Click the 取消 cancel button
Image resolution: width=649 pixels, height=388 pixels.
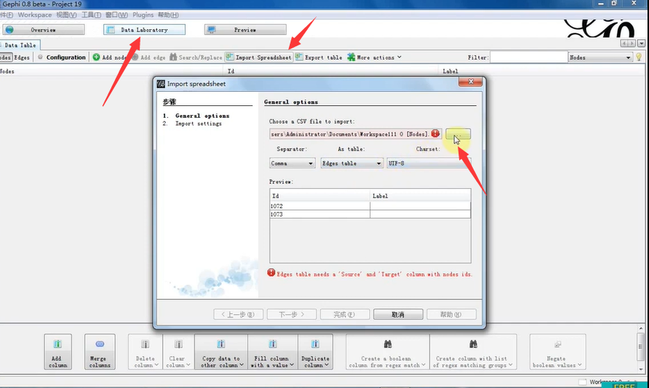coord(398,314)
